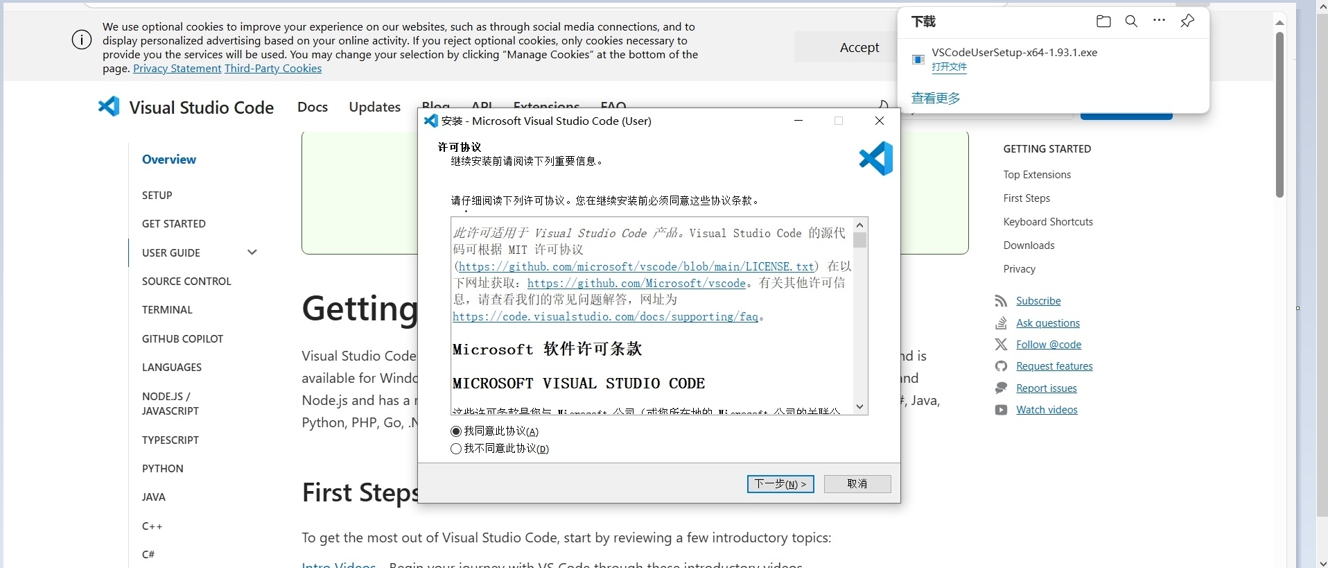Screen dimensions: 1328x568
Task: Click the GitHub Request features icon
Action: (1001, 366)
